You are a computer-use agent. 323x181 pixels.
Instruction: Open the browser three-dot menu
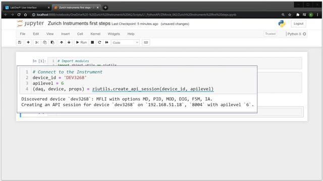317,15
